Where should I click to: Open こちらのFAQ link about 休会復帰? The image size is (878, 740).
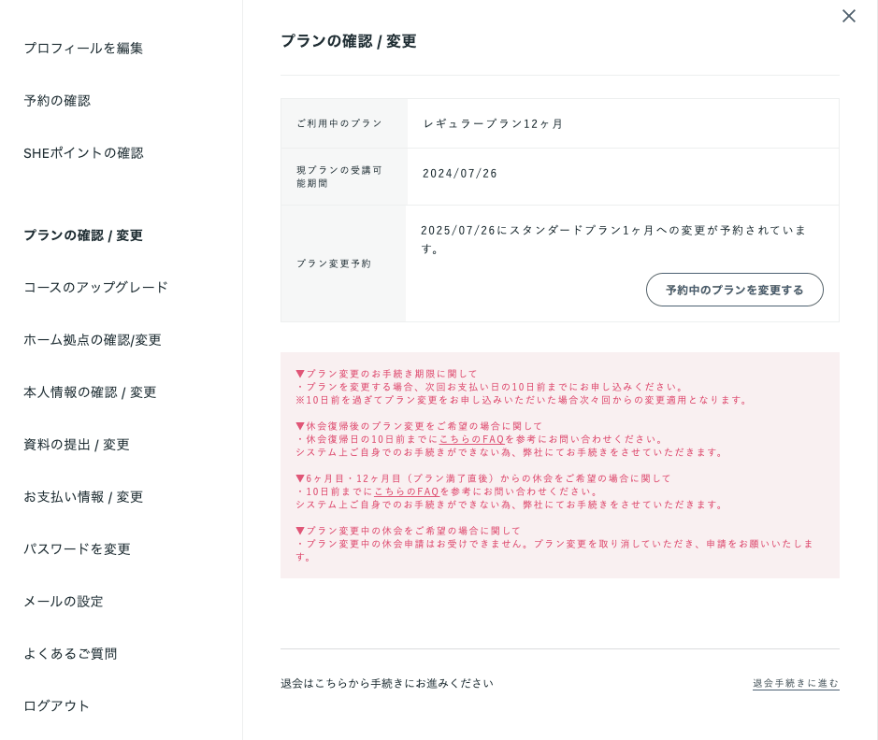pyautogui.click(x=471, y=439)
